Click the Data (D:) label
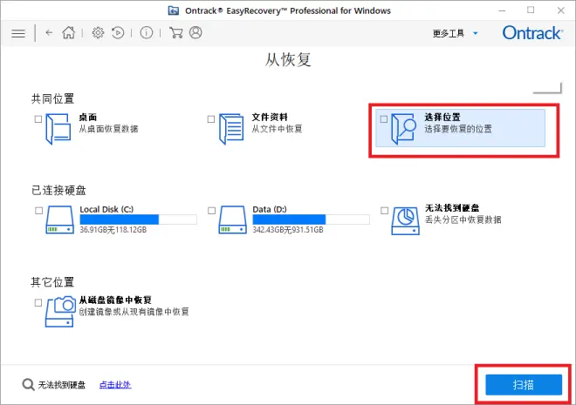The image size is (576, 405). coord(270,209)
